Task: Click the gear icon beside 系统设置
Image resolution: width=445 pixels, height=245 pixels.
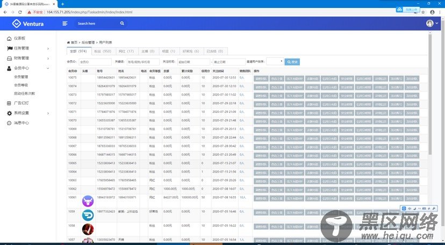Action: [9, 113]
